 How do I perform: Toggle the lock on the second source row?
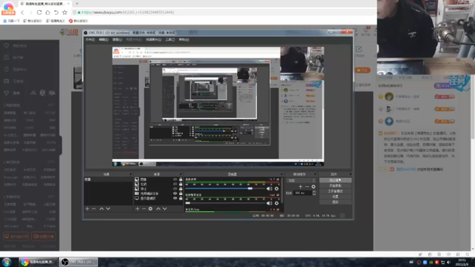[x=181, y=184]
